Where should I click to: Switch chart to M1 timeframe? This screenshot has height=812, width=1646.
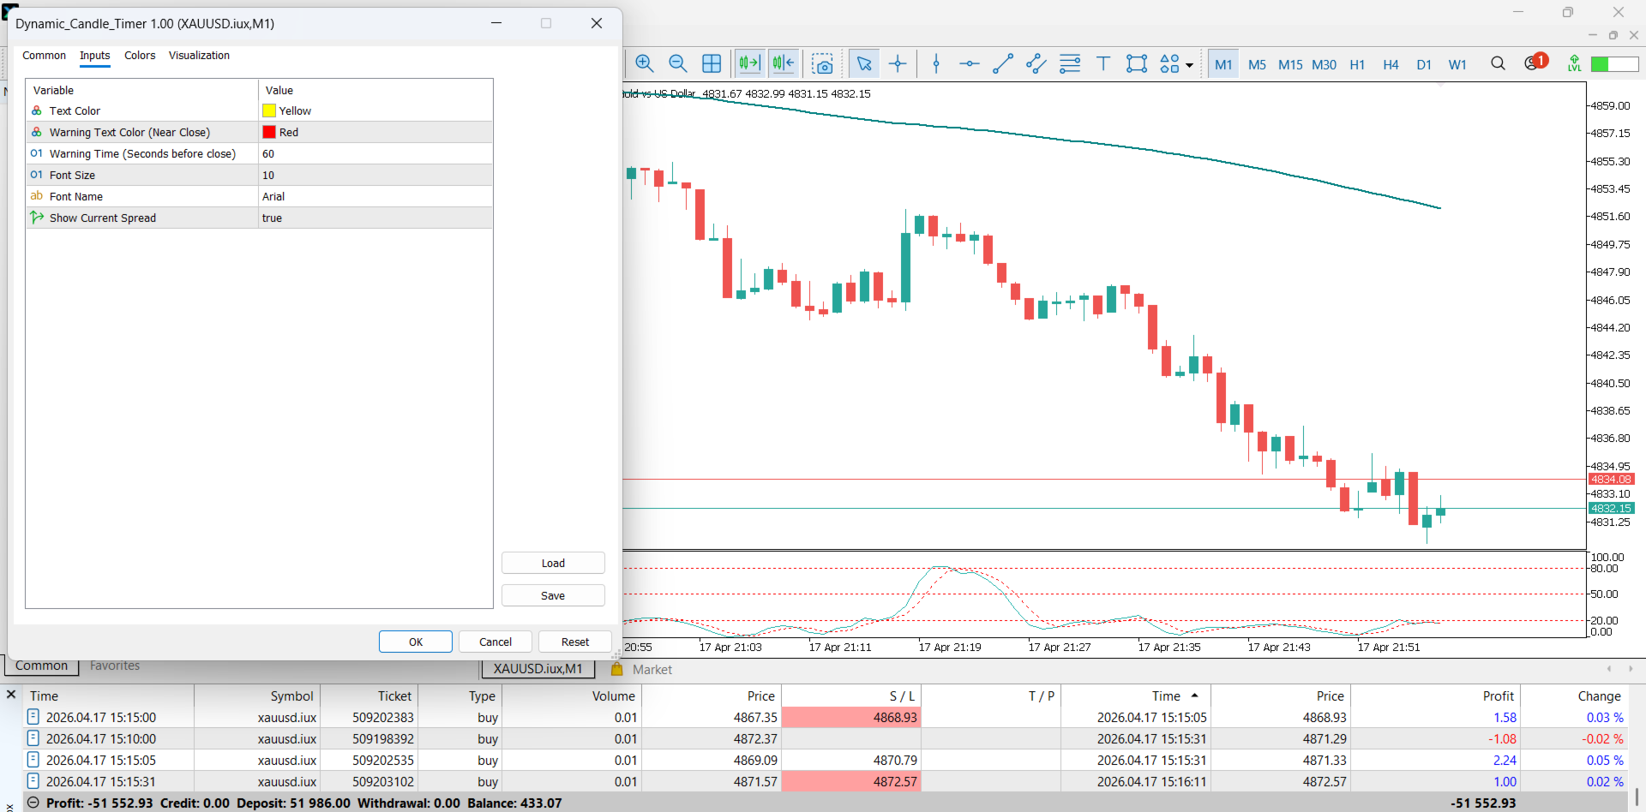(x=1223, y=64)
